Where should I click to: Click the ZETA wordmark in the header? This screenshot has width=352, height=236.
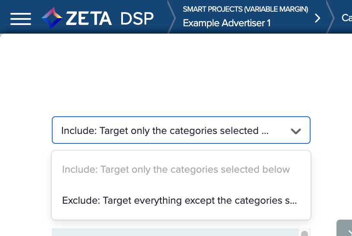(x=89, y=18)
